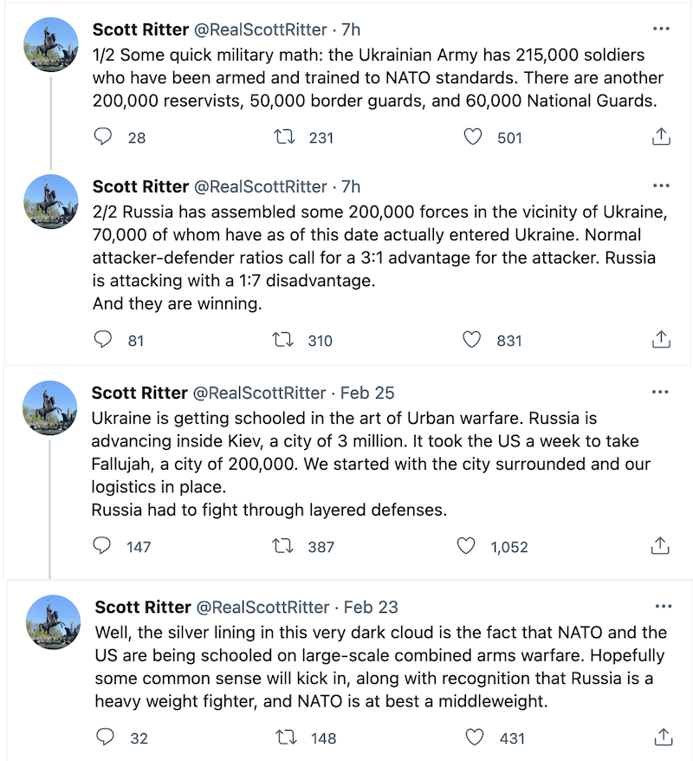Retweet the Feb 25 Urban warfare tweet
The height and width of the screenshot is (761, 693).
click(x=282, y=546)
